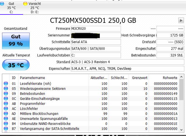Click raw value 000000000013
The width and height of the screenshot is (186, 136).
[166, 118]
